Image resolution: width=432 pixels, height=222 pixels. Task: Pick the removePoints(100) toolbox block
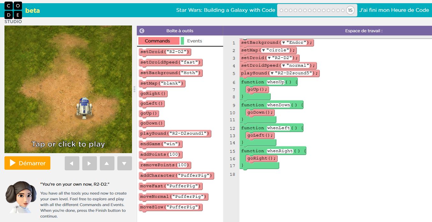pyautogui.click(x=165, y=165)
